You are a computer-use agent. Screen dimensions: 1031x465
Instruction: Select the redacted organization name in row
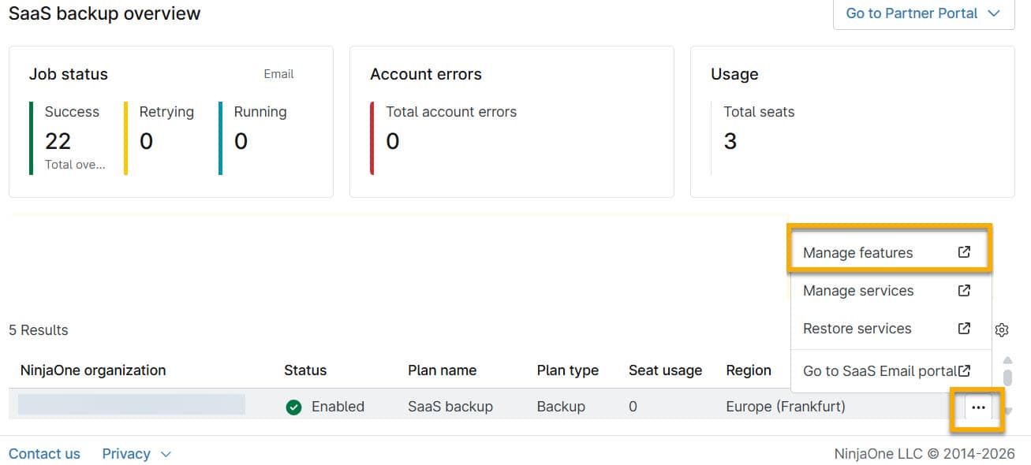[132, 405]
